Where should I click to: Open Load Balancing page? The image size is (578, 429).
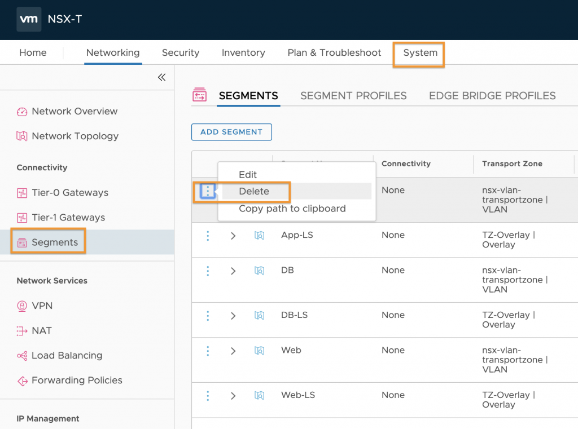pos(67,355)
